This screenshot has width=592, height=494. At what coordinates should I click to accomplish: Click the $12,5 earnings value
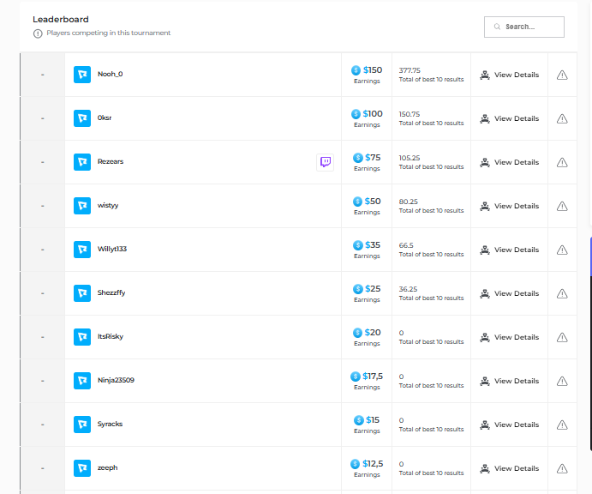click(373, 464)
